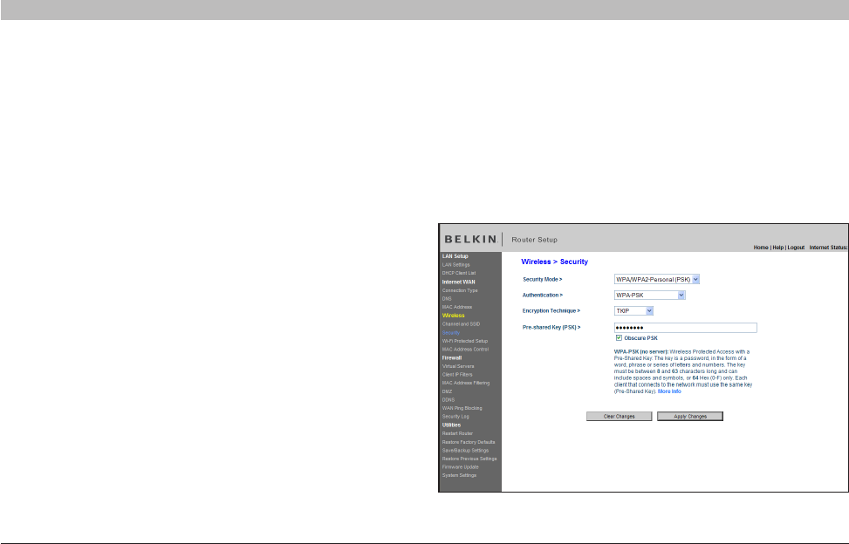The height and width of the screenshot is (544, 849).
Task: Uncheck the Obscure PSK checkbox
Action: coord(619,338)
